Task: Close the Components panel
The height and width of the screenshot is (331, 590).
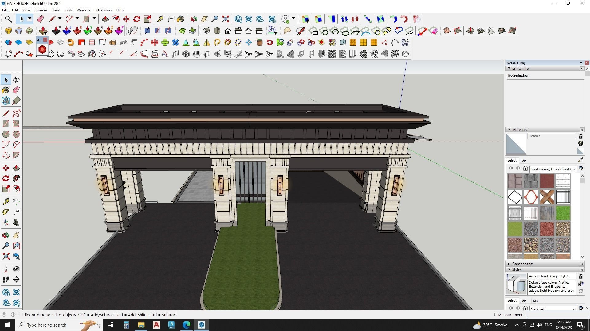Action: click(581, 264)
